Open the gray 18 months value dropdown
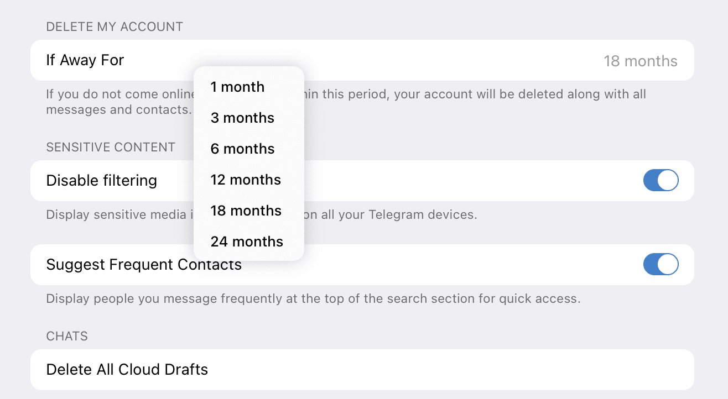The image size is (728, 399). (x=640, y=61)
